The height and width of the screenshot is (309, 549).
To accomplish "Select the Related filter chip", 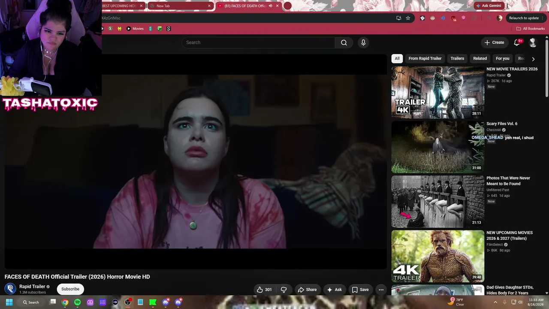I will tap(480, 58).
